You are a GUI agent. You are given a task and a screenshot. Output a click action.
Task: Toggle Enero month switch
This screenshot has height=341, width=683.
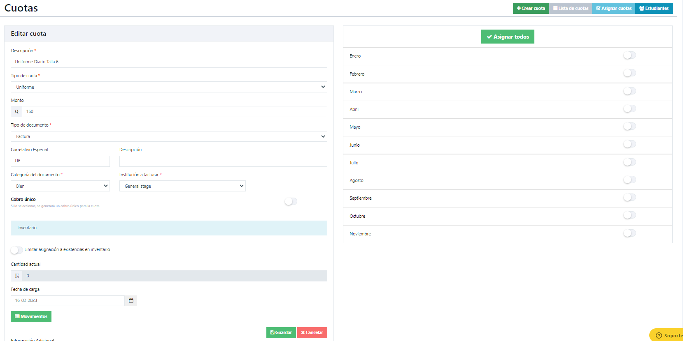point(629,55)
